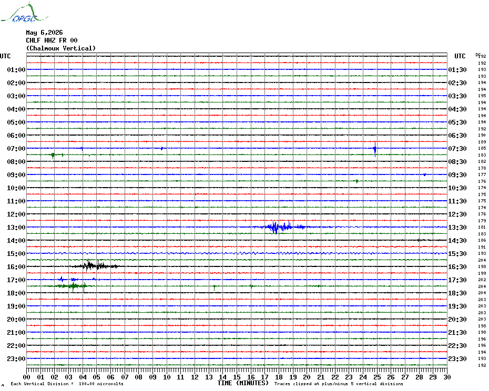
Task: Click the 'Each Vertical Division' scale note
Action: coord(67,384)
